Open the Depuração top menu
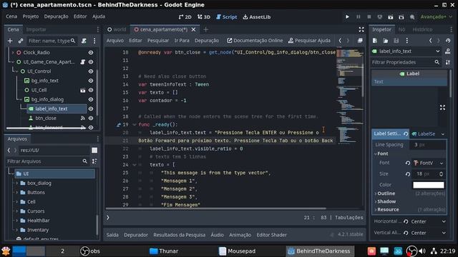The height and width of the screenshot is (257, 458). click(56, 16)
